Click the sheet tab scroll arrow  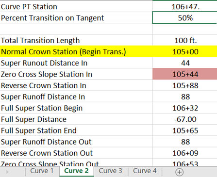coord(7,172)
